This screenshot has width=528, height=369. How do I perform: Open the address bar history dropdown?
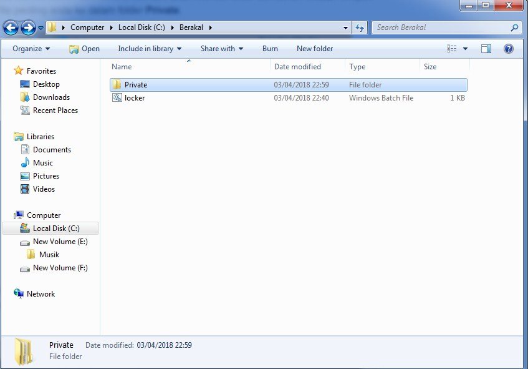[345, 27]
